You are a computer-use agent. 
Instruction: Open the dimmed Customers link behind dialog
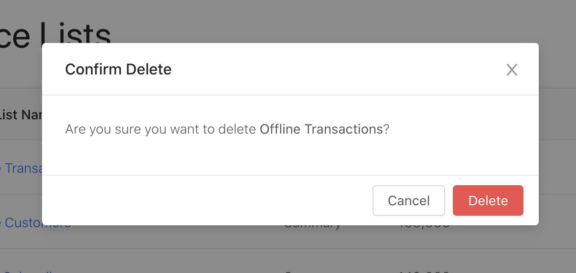click(36, 223)
